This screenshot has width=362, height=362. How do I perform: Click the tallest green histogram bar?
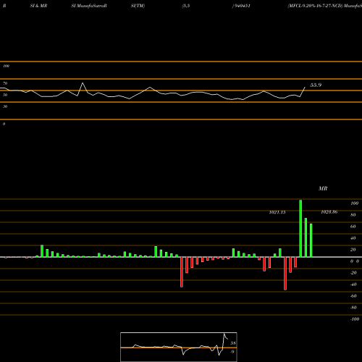[x=300, y=228]
